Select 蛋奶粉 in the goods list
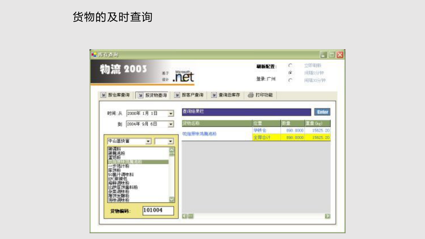This screenshot has width=425, height=239. click(138, 158)
